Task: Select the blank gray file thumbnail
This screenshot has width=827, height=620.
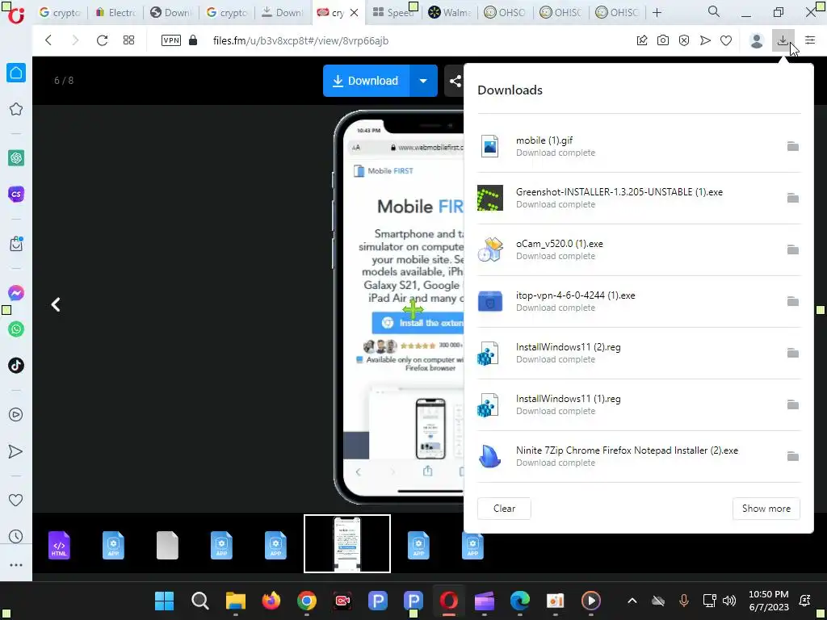Action: [x=167, y=545]
